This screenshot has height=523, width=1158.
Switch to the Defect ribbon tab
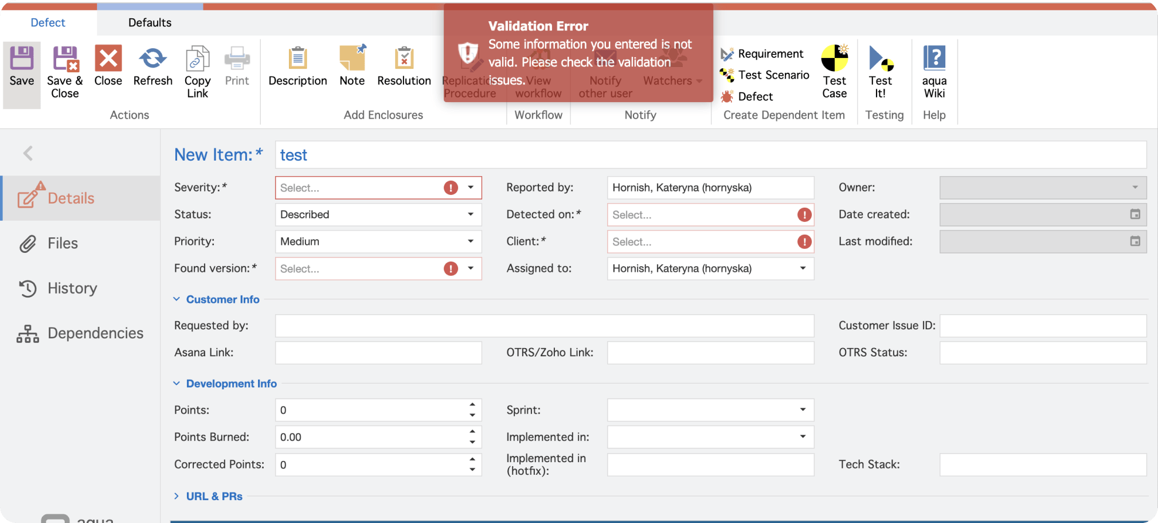[48, 22]
